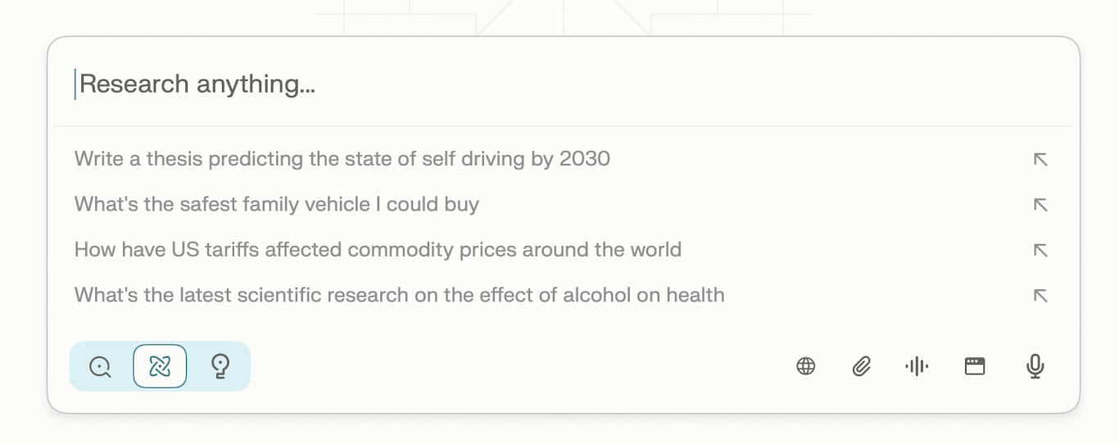The width and height of the screenshot is (1119, 444).
Task: Switch to the magnifier Search mode
Action: coord(100,366)
